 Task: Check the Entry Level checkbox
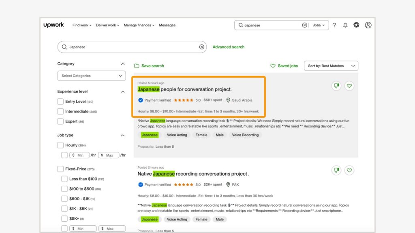coord(60,102)
